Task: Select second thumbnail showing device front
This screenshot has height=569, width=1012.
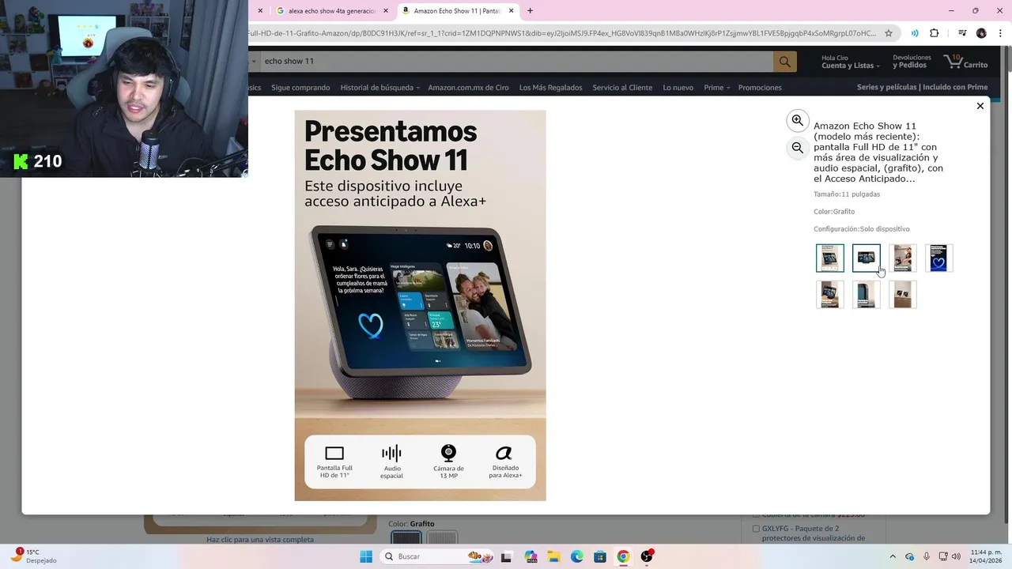Action: (x=867, y=258)
